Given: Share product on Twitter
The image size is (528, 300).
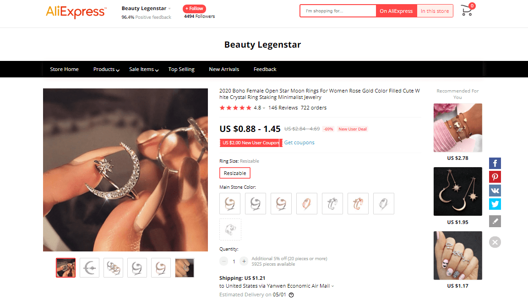Looking at the screenshot, I should 495,204.
